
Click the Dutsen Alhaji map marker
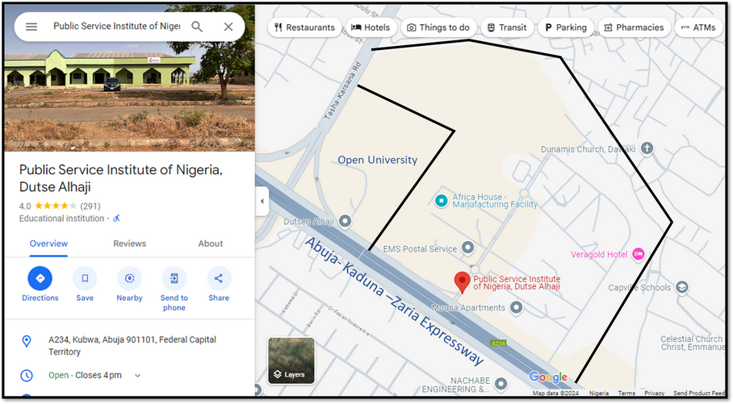coord(345,220)
